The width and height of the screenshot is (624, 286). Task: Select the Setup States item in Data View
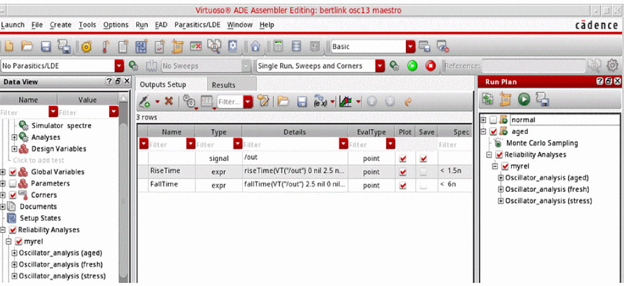tap(40, 218)
